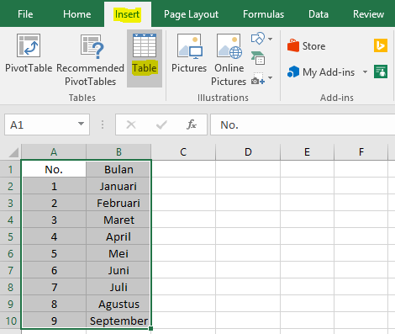The width and height of the screenshot is (395, 334).
Task: Click the PivotTable button
Action: point(29,53)
